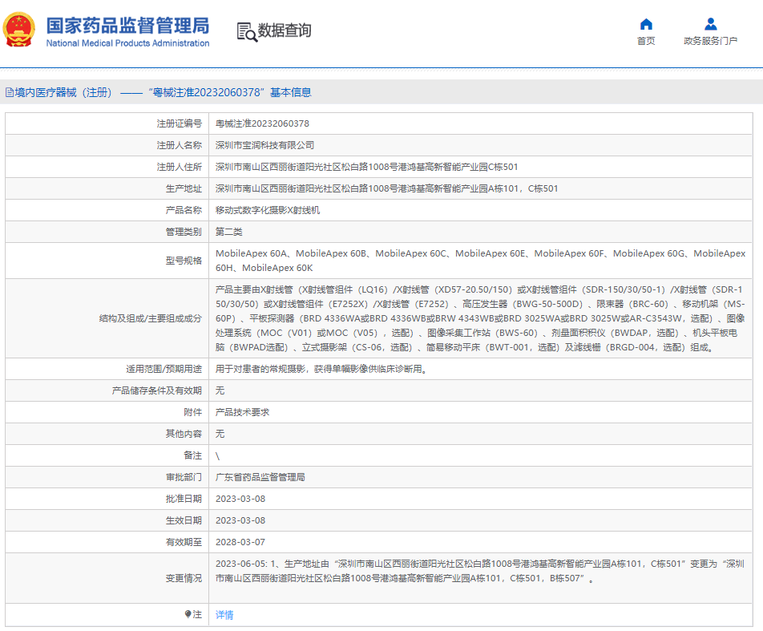The image size is (763, 631).
Task: Click the 注册人住所 row label
Action: [x=179, y=167]
